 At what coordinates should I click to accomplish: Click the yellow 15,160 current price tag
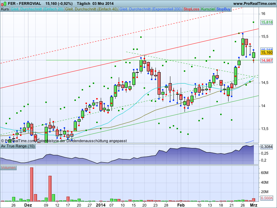click(267, 53)
